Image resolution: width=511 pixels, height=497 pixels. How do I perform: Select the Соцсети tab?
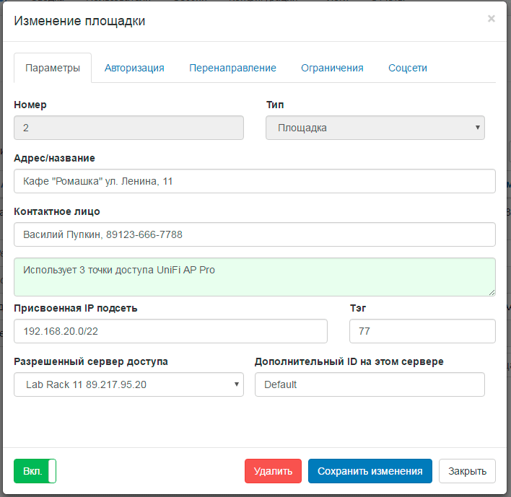coord(408,68)
